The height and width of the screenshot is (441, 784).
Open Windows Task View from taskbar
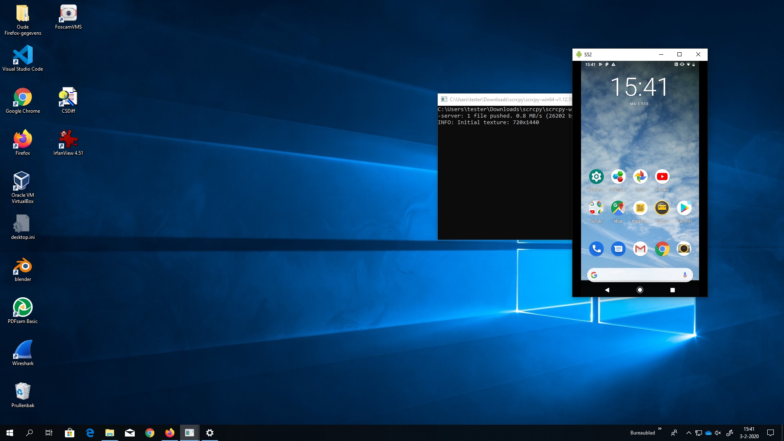click(49, 433)
